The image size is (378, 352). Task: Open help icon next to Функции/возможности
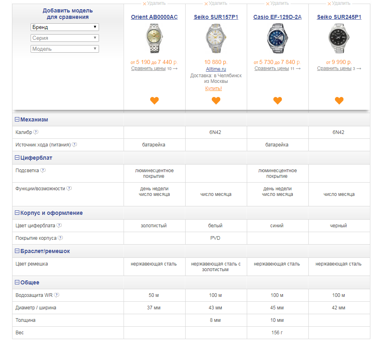point(69,188)
